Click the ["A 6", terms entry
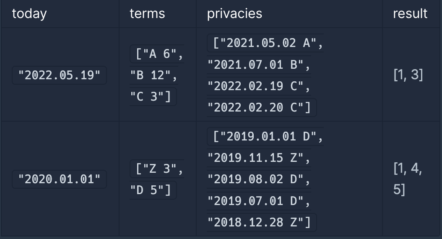The width and height of the screenshot is (442, 239). point(157,54)
